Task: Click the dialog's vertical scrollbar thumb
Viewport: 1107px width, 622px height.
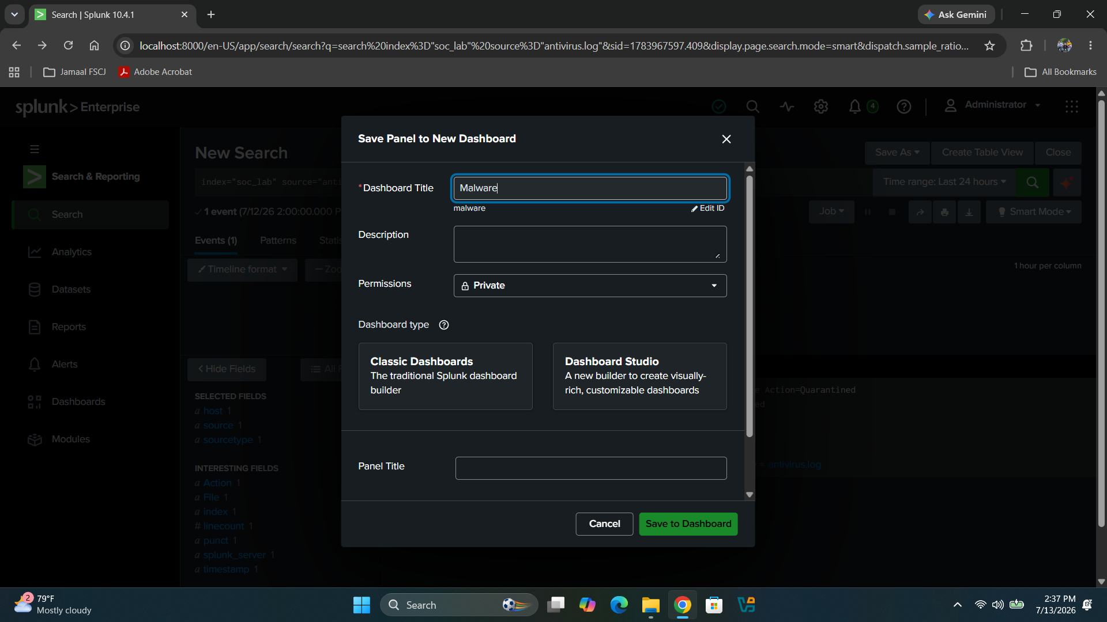Action: (750, 305)
